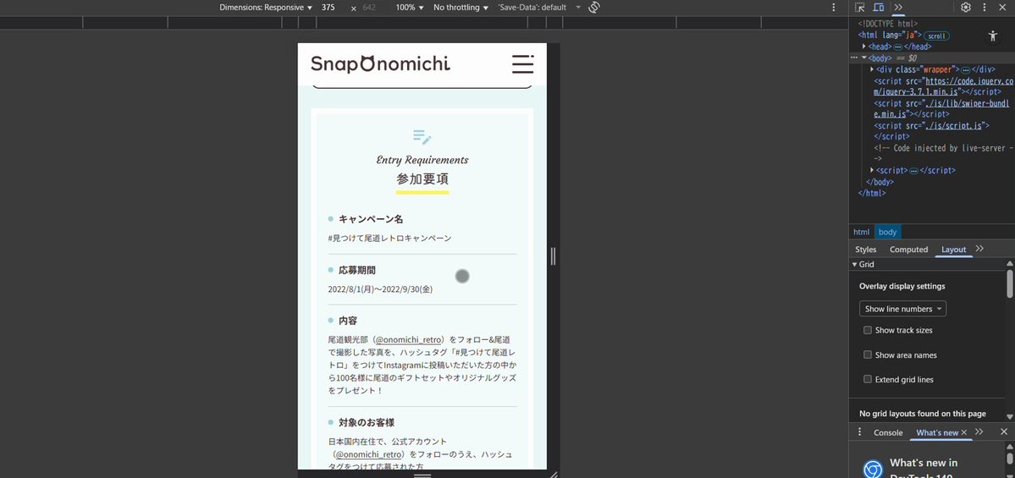Click the three-dot indicator left of body node
Image resolution: width=1015 pixels, height=478 pixels.
point(854,58)
